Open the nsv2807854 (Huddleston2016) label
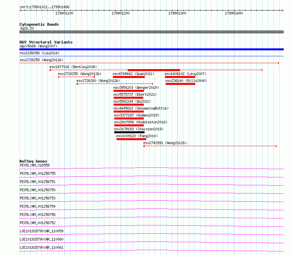This screenshot has width=293, height=255. coord(141,122)
